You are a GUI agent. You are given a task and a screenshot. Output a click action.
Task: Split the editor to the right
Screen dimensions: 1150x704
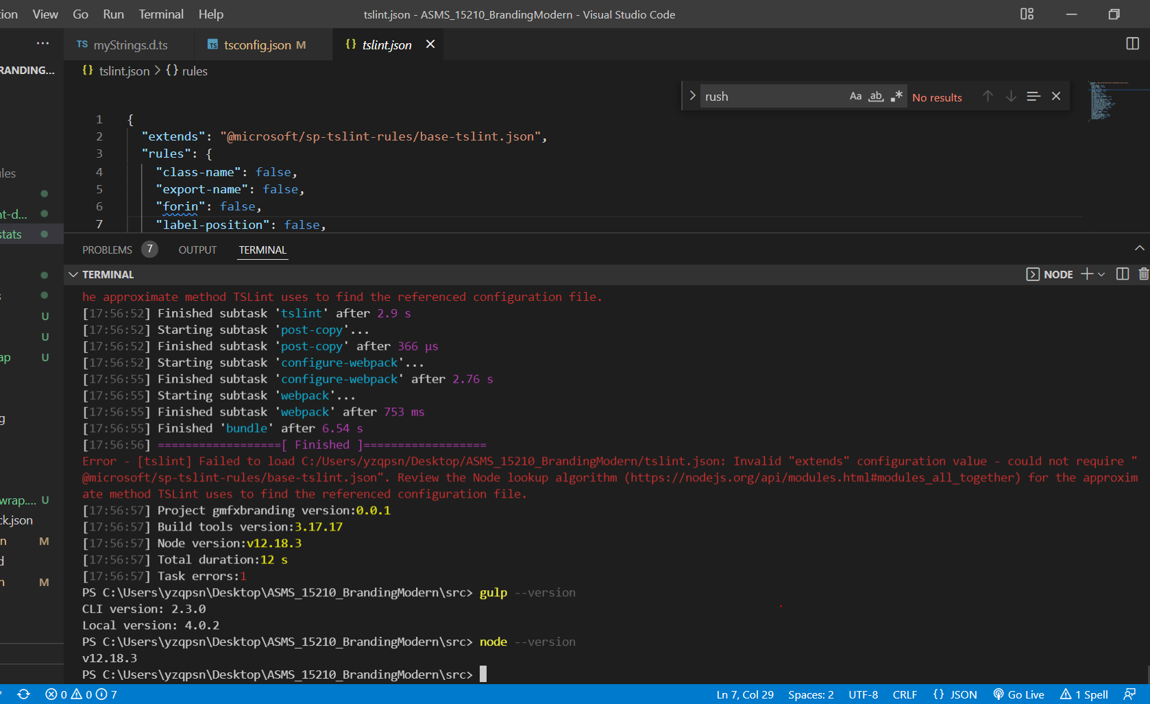[1133, 44]
